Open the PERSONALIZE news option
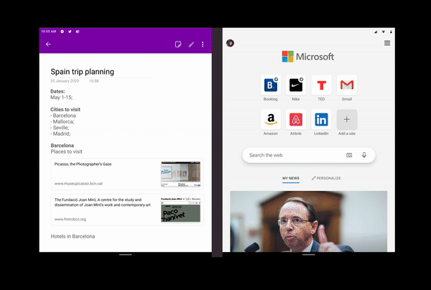431x290 pixels. point(326,178)
